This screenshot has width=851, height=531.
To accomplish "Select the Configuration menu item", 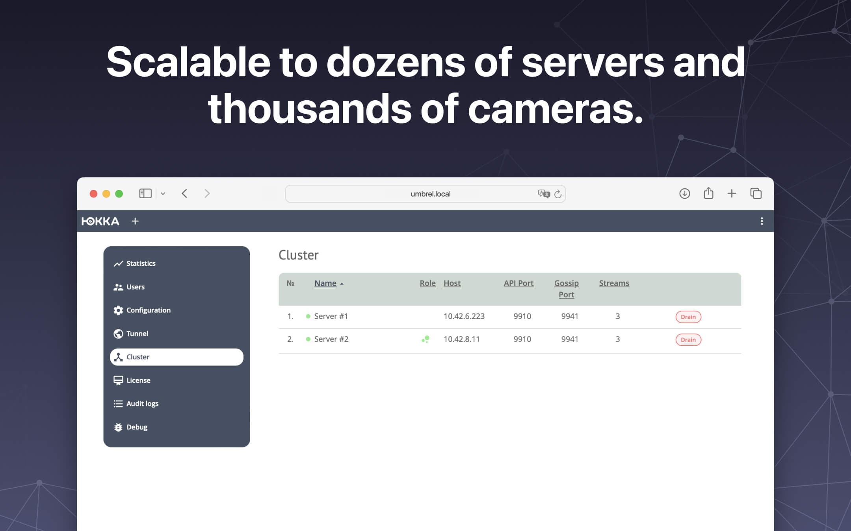I will point(149,310).
